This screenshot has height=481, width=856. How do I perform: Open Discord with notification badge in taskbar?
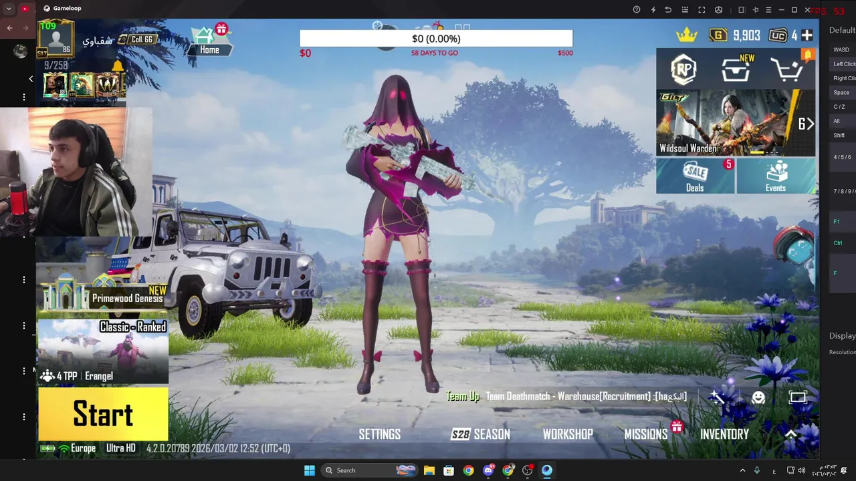click(x=489, y=470)
